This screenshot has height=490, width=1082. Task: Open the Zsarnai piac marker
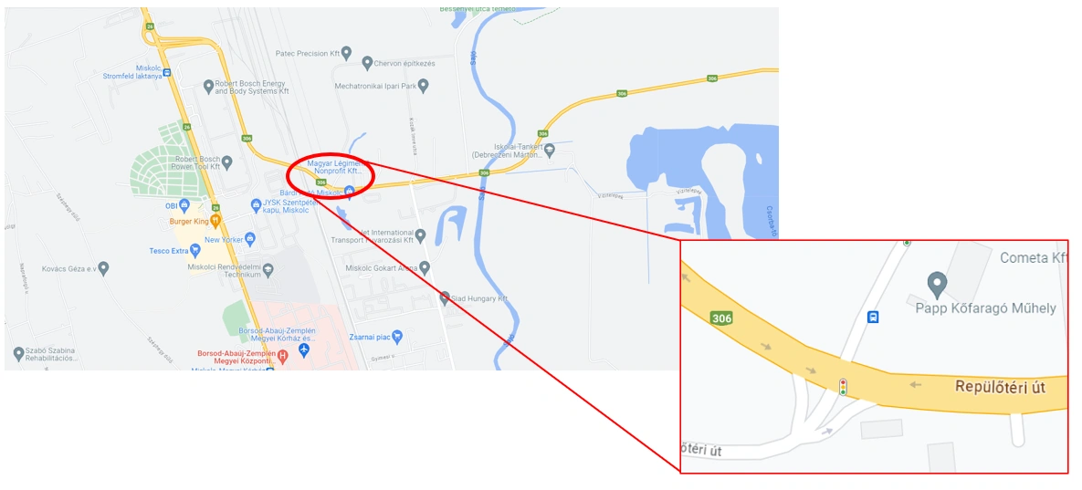pyautogui.click(x=397, y=337)
